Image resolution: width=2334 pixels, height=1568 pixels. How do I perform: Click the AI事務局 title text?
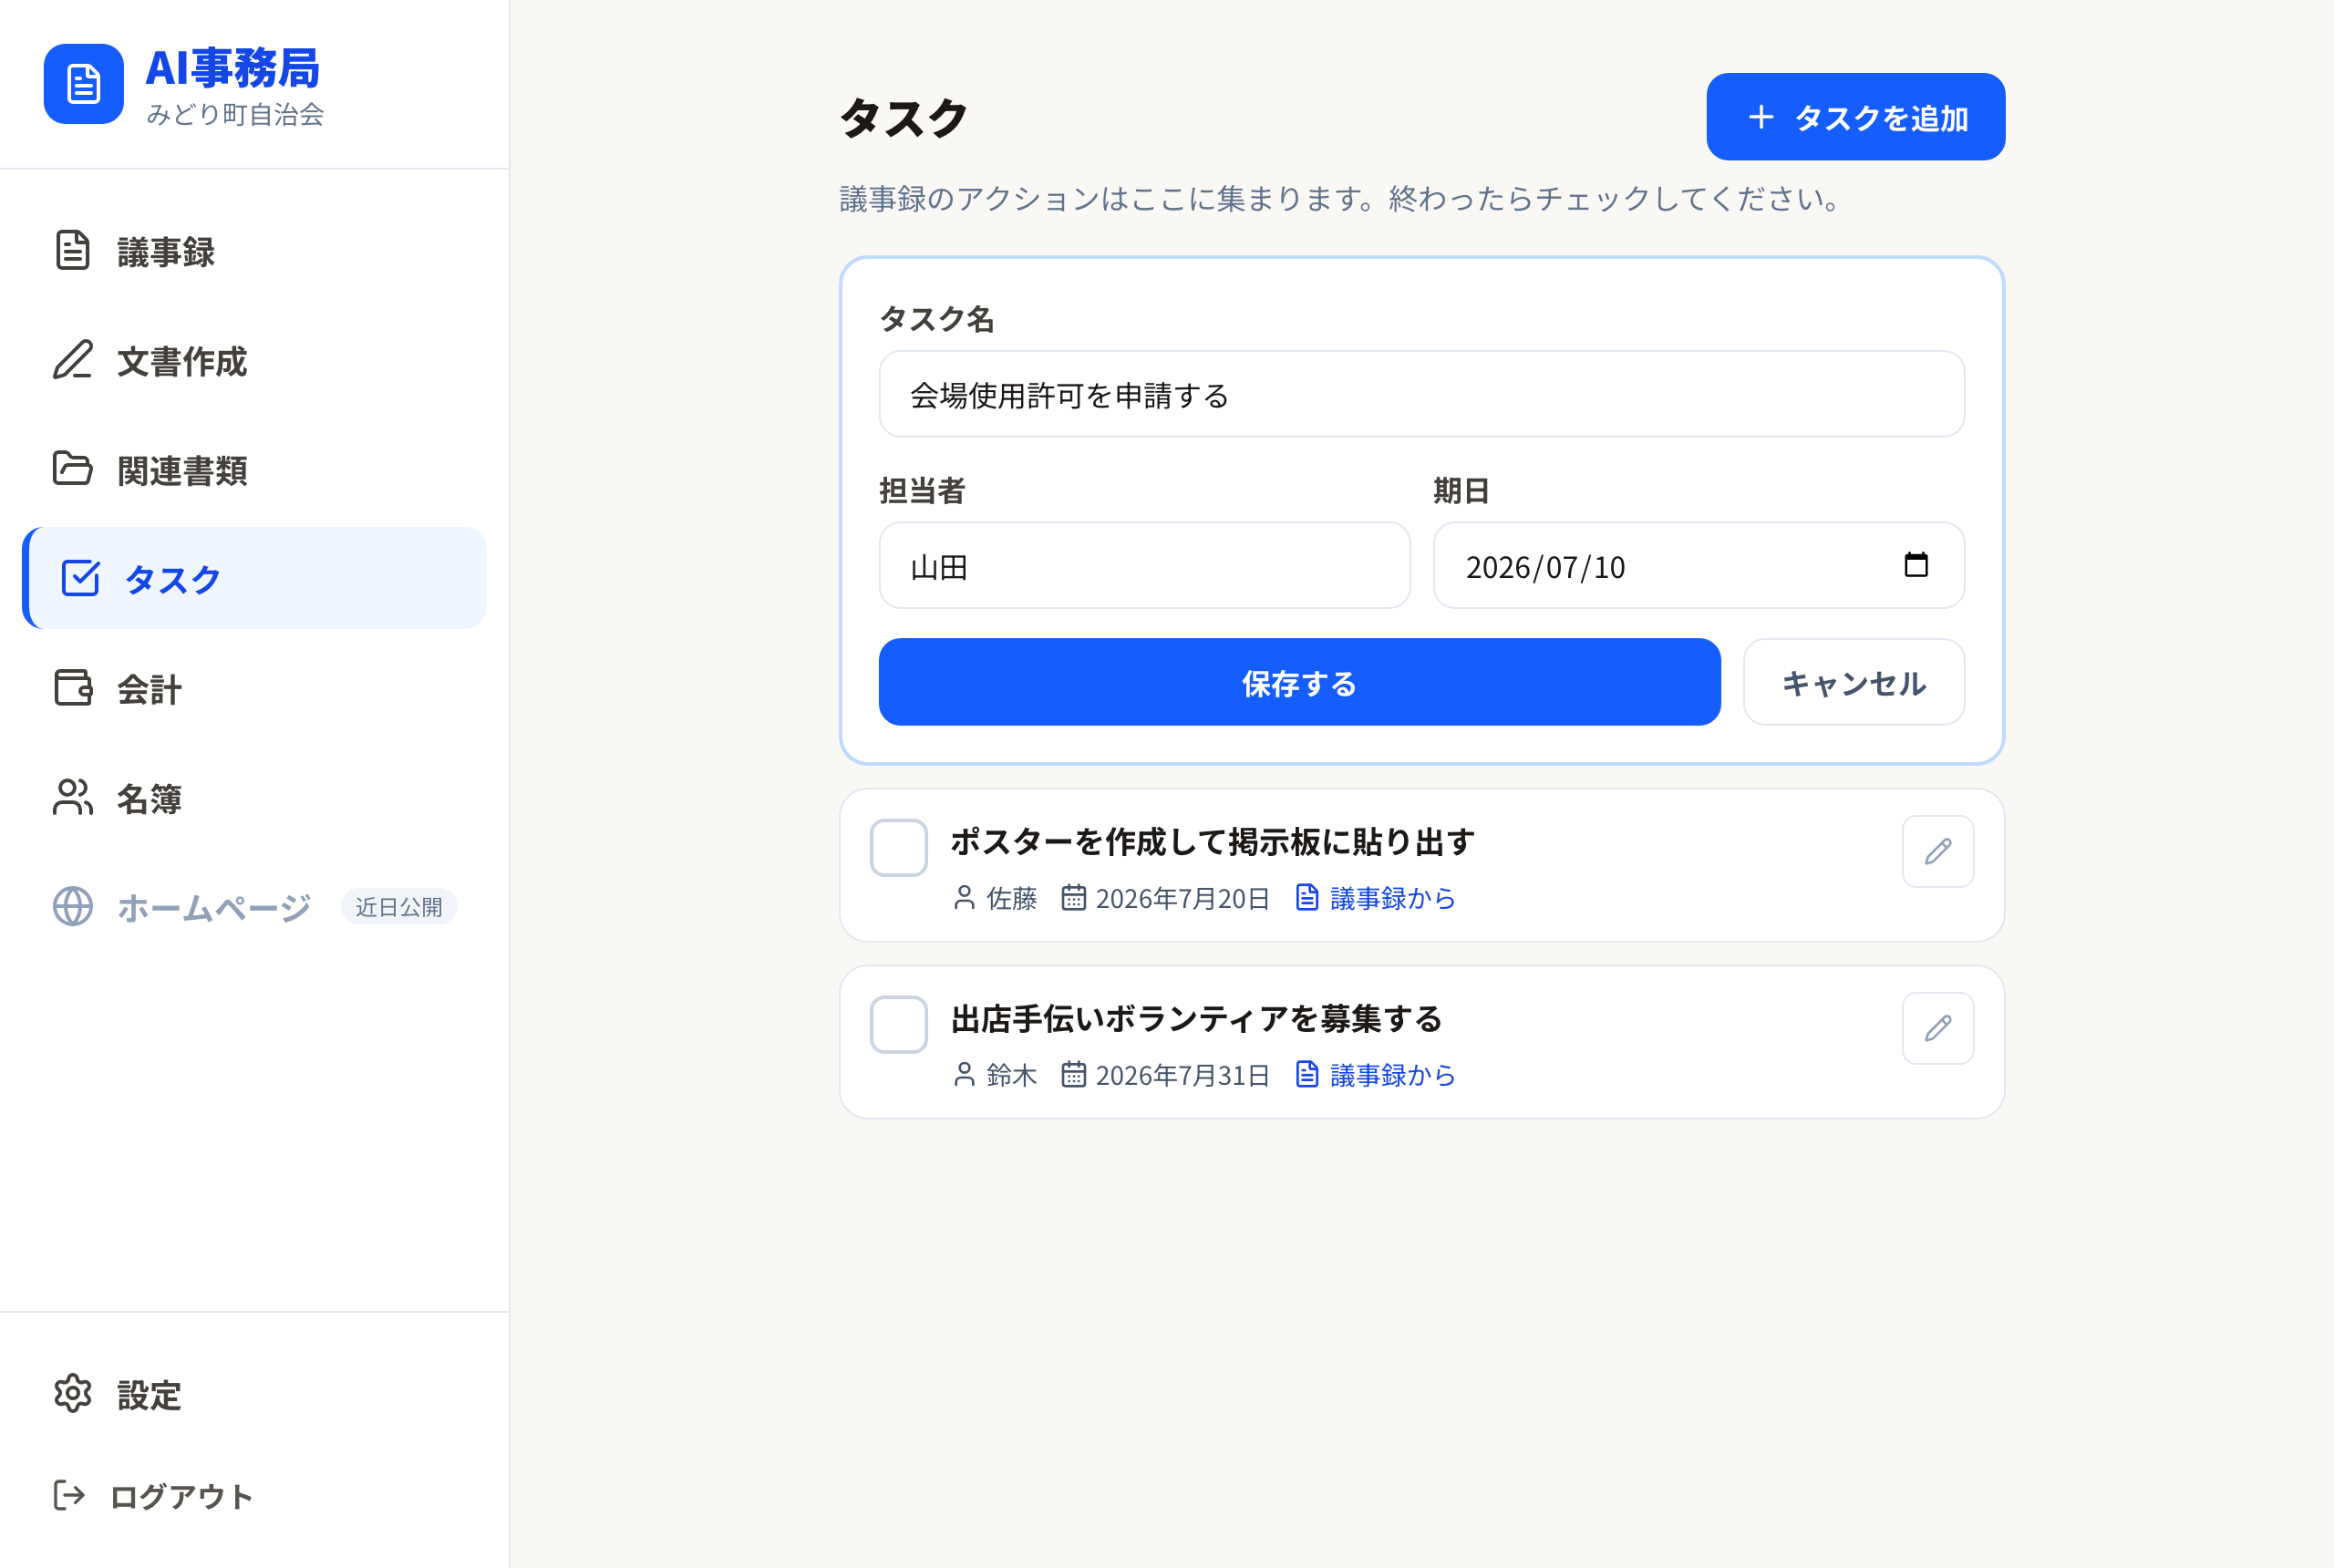pos(233,68)
